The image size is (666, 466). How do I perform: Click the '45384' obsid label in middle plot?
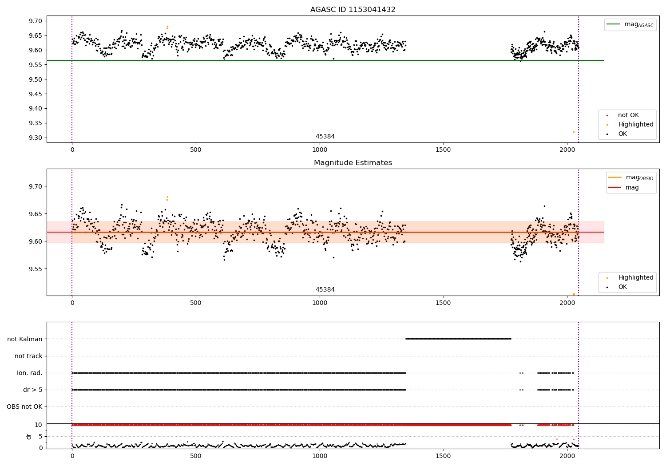[325, 290]
